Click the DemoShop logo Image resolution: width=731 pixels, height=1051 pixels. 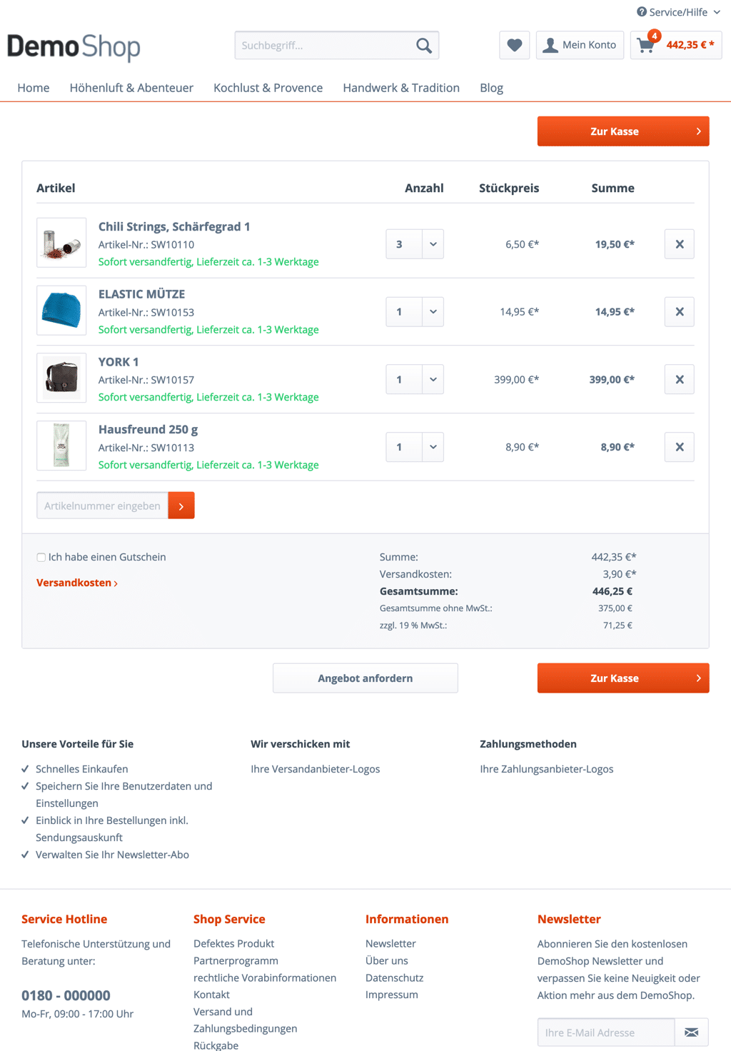(x=74, y=47)
